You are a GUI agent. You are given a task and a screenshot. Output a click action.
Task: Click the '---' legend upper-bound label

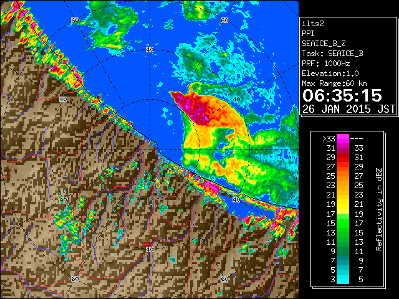coord(357,138)
